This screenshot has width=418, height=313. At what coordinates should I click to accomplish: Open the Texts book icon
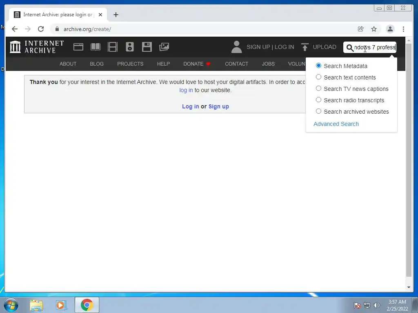pos(96,47)
